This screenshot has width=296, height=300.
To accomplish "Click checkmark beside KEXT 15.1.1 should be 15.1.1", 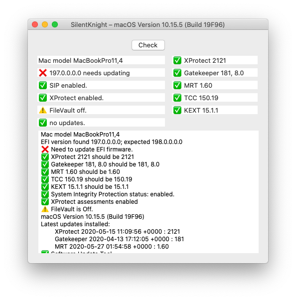I will 45,186.
